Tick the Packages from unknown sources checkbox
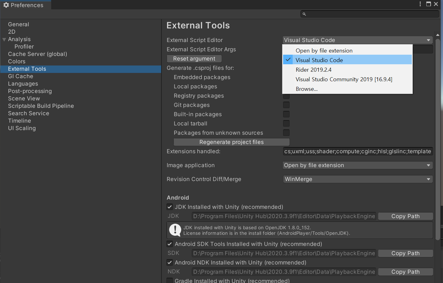Screen dimensions: 443x283 pyautogui.click(x=286, y=133)
